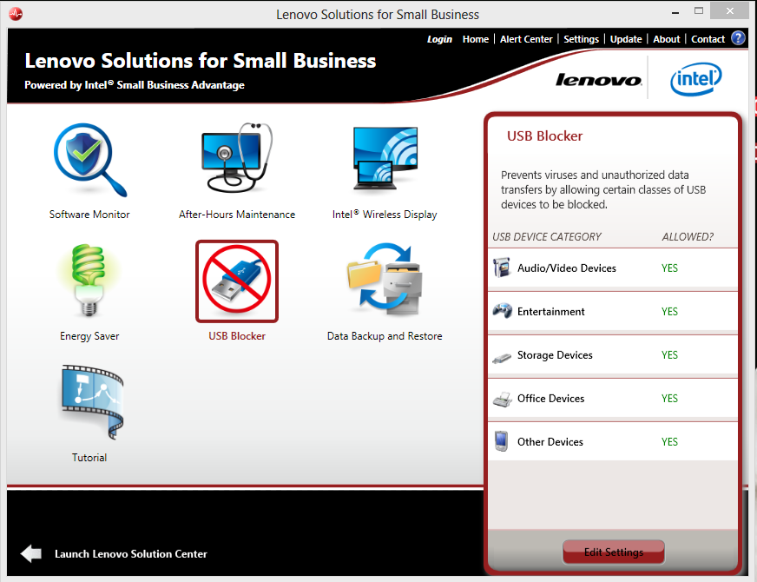Open the Contact page
This screenshot has width=757, height=582.
tap(708, 39)
